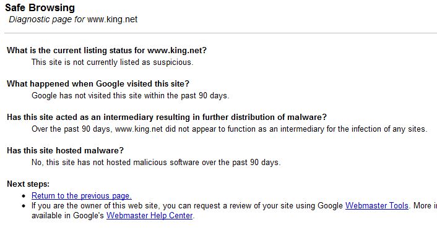Click the 'Next steps:' heading
Viewport: 437px width, 230px height.
28,184
